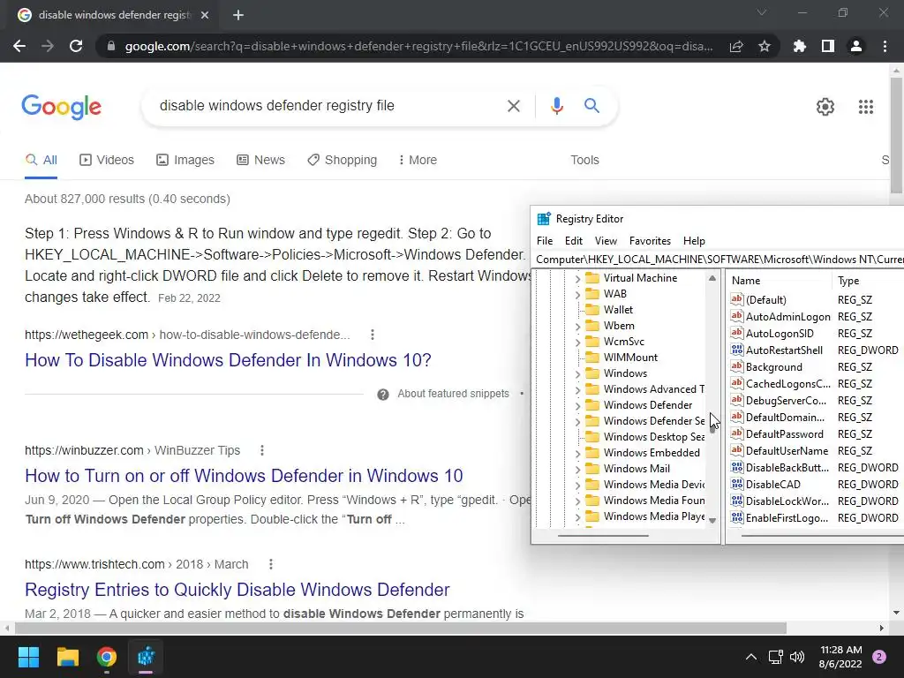Open a new Chrome tab
The width and height of the screenshot is (904, 678).
click(x=238, y=15)
